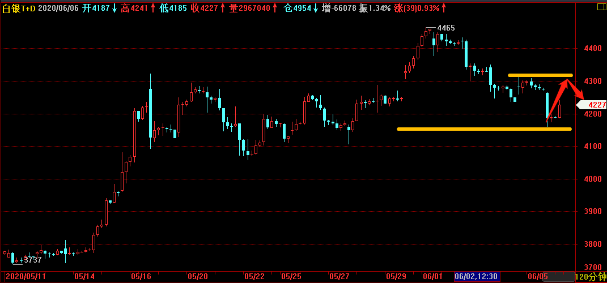The width and height of the screenshot is (607, 283).
Task: Click the 增-66078 change value
Action: [x=339, y=8]
